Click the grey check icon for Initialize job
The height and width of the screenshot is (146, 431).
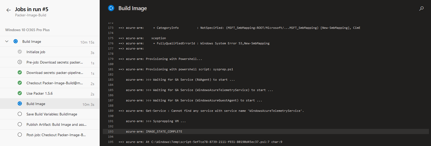[20, 52]
